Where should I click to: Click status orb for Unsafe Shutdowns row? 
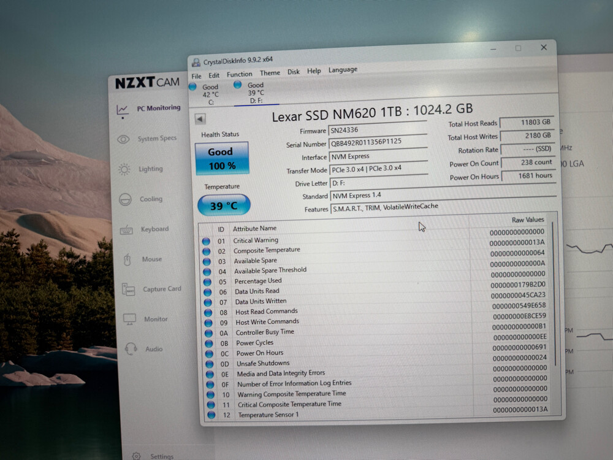pos(210,364)
